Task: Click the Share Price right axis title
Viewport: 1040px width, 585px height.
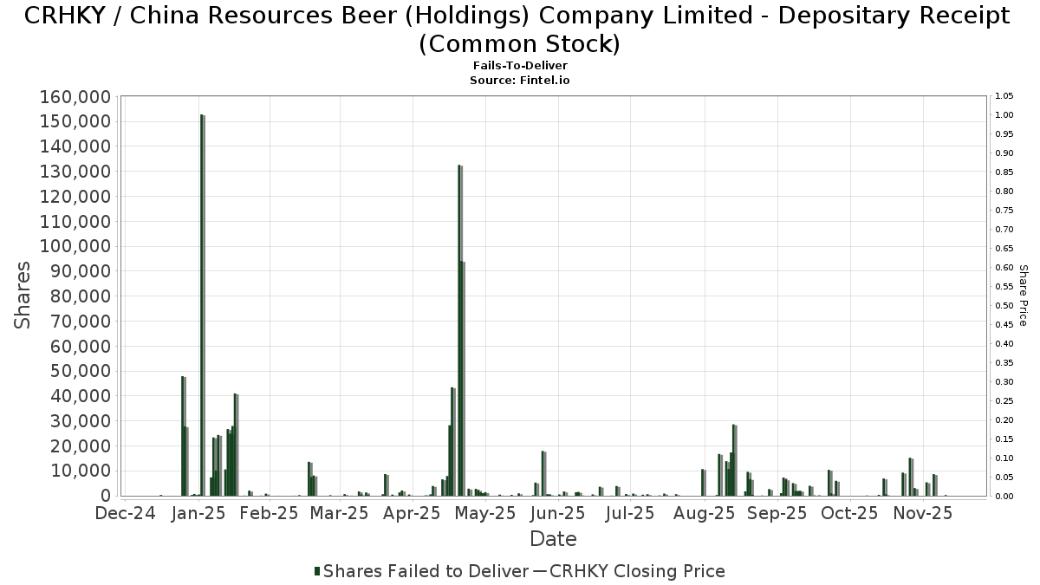Action: (1024, 296)
